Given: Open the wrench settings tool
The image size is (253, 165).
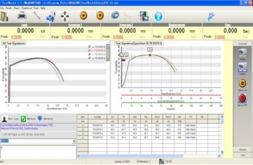Looking at the screenshot, I should (37, 16).
